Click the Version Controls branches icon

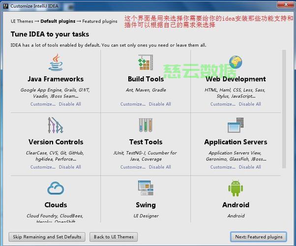(x=56, y=125)
